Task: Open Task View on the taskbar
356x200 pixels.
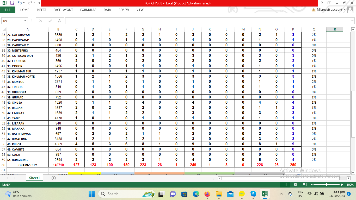Action: (x=161, y=194)
